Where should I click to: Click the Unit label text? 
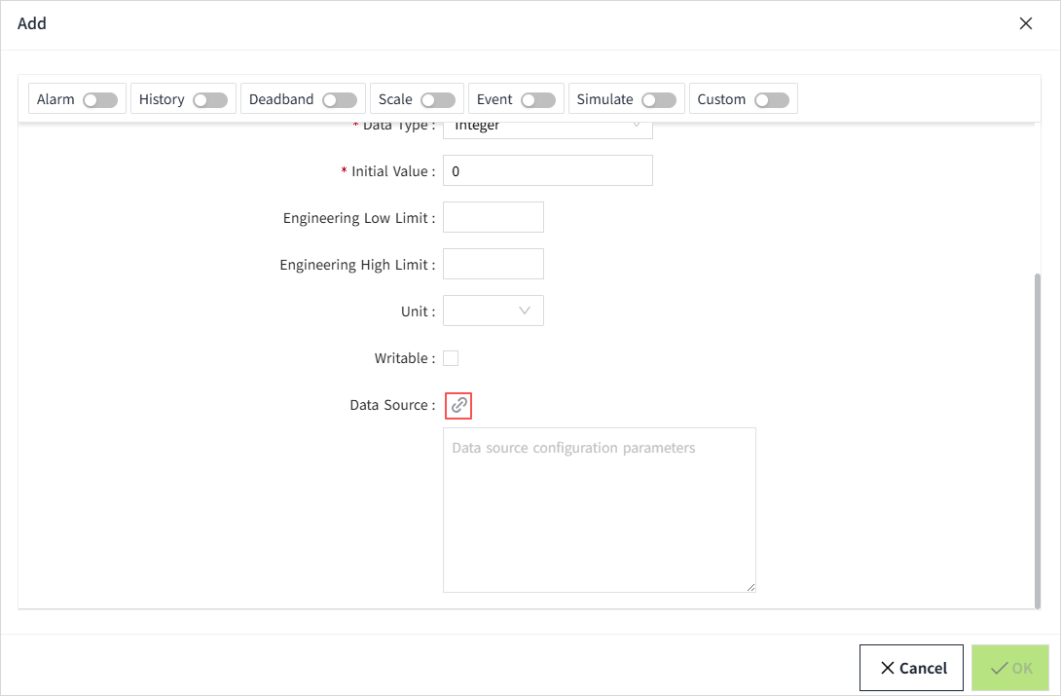coord(419,311)
